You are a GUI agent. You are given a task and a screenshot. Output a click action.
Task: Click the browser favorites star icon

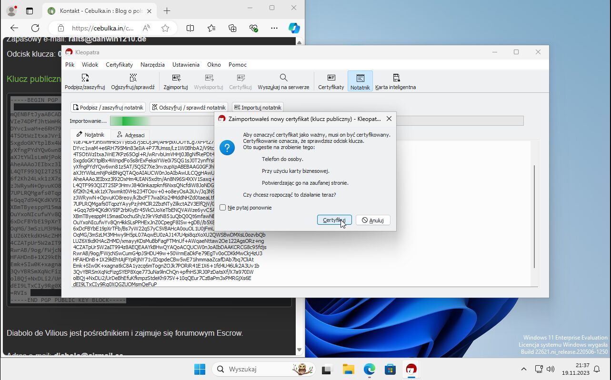(165, 28)
